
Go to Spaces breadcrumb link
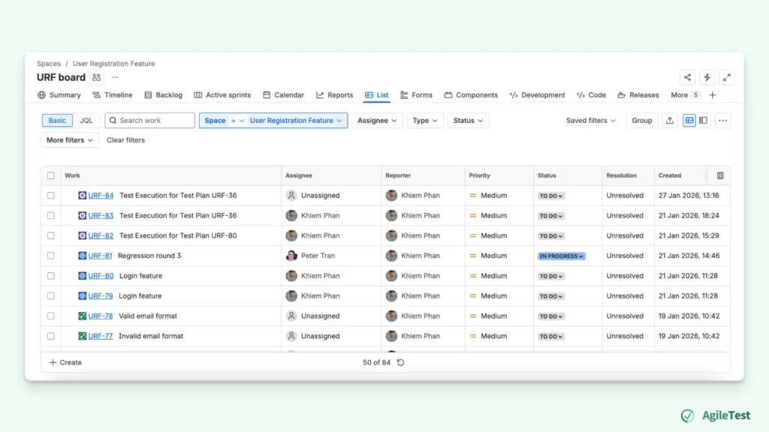point(49,64)
